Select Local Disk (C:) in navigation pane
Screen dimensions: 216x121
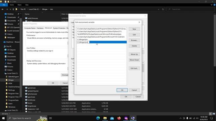(12, 73)
